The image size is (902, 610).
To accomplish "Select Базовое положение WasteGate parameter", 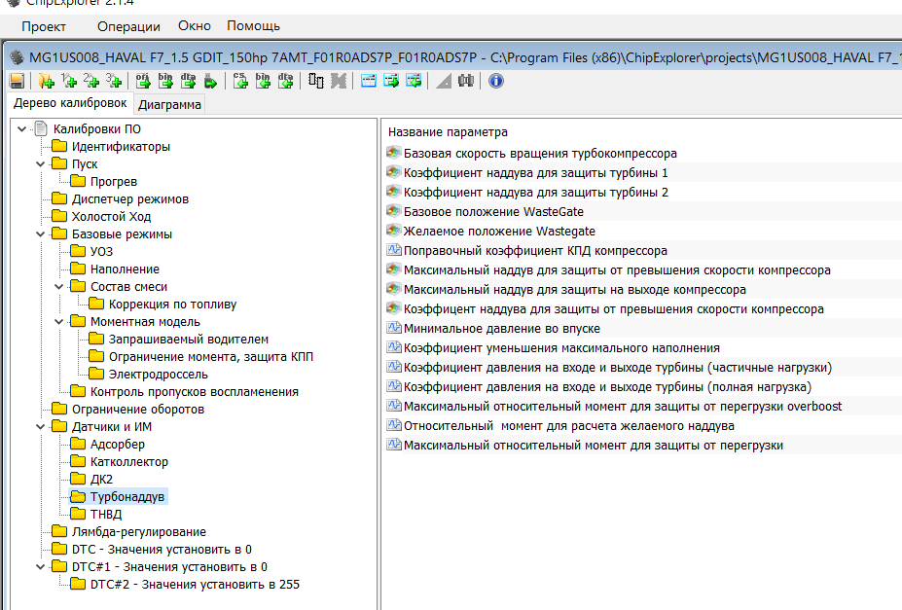I will coord(493,212).
